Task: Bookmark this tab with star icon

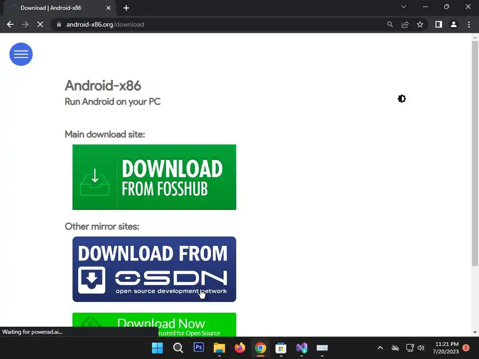Action: pyautogui.click(x=420, y=24)
